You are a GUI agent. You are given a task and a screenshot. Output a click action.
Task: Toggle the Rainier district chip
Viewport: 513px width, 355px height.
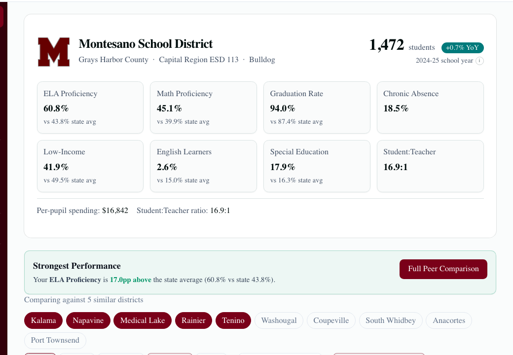point(193,320)
